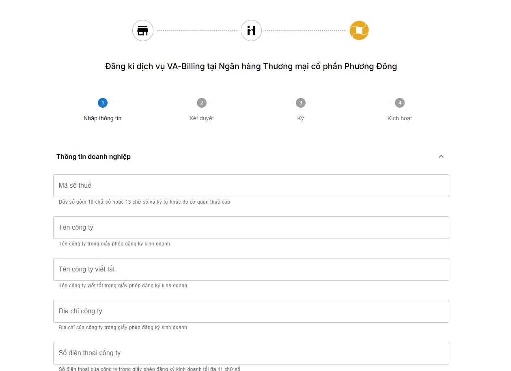Click the orange Phương Đông bank logo
Image resolution: width=511 pixels, height=371 pixels.
[x=359, y=30]
